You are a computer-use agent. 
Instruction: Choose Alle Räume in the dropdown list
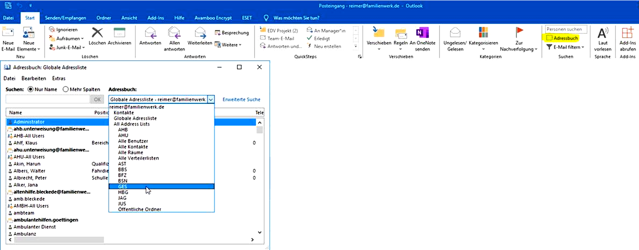[x=130, y=152]
